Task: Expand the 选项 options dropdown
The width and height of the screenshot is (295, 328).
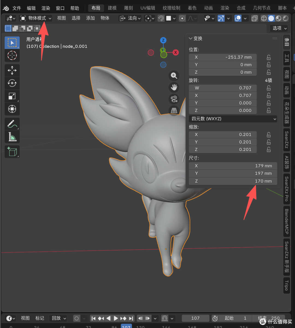Action: [x=279, y=28]
